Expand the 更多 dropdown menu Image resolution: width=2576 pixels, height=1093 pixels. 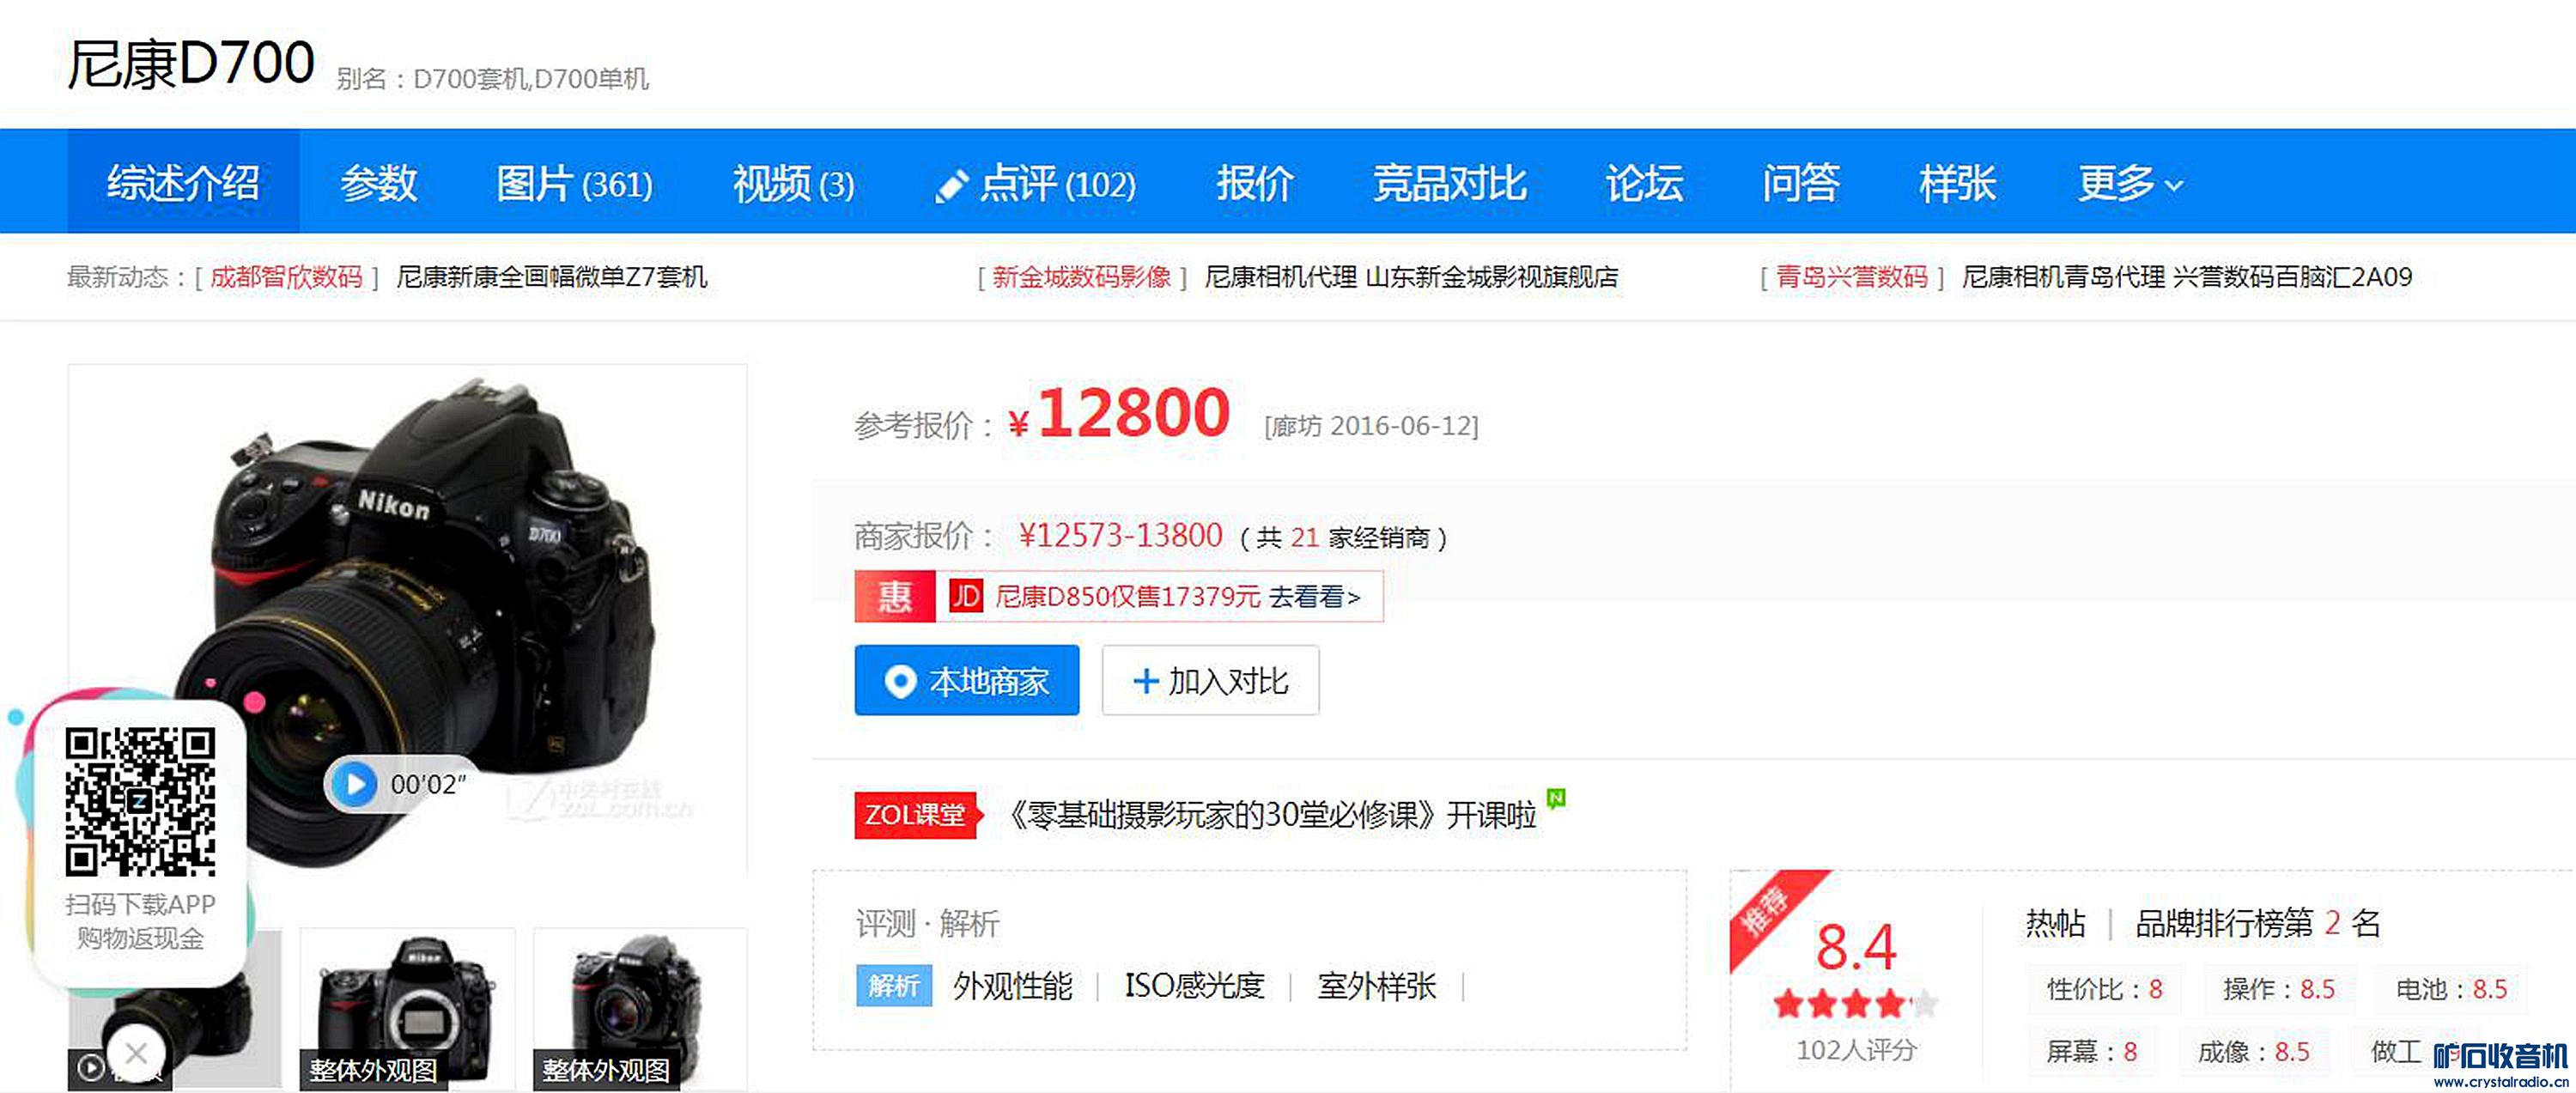(x=2129, y=184)
